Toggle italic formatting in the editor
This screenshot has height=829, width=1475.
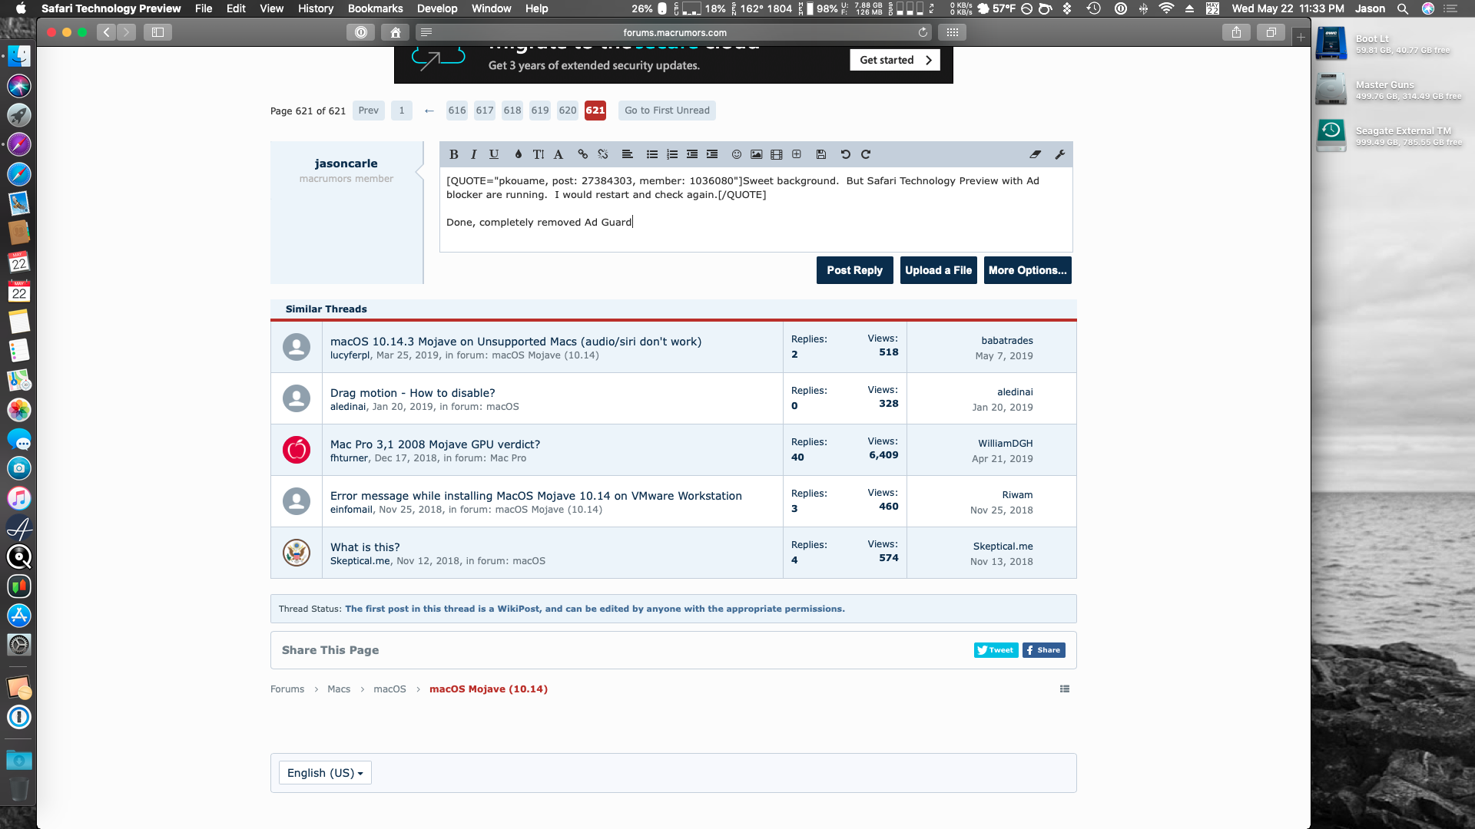474,154
